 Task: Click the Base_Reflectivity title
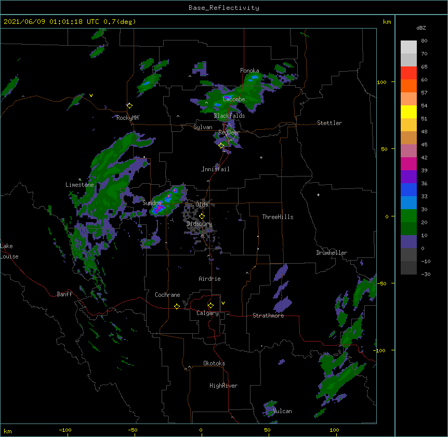tap(224, 8)
